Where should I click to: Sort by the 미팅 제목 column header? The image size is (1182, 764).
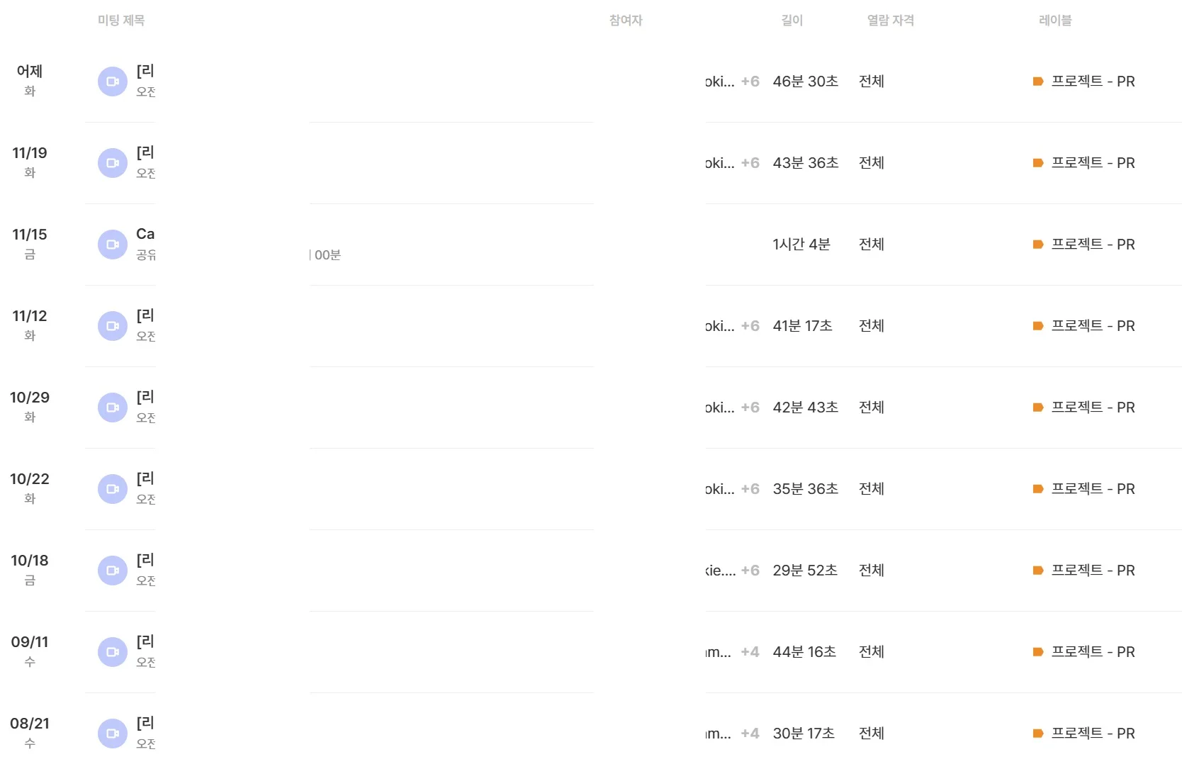(121, 21)
